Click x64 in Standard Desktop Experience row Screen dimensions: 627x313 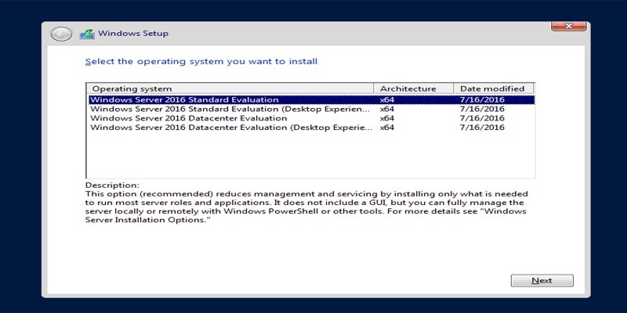(387, 110)
